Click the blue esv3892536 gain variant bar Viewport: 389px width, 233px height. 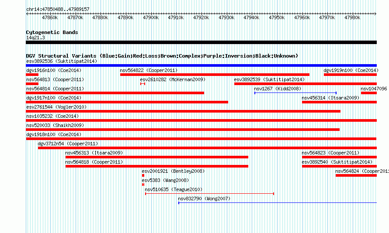(x=201, y=65)
